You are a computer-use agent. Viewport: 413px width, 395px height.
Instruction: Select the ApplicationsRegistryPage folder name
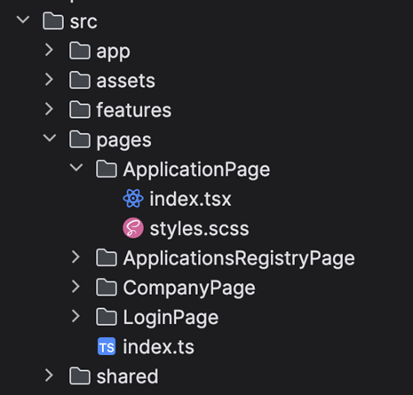239,259
